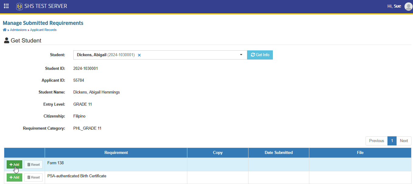
Task: Select page 1 in pagination
Action: click(x=392, y=141)
